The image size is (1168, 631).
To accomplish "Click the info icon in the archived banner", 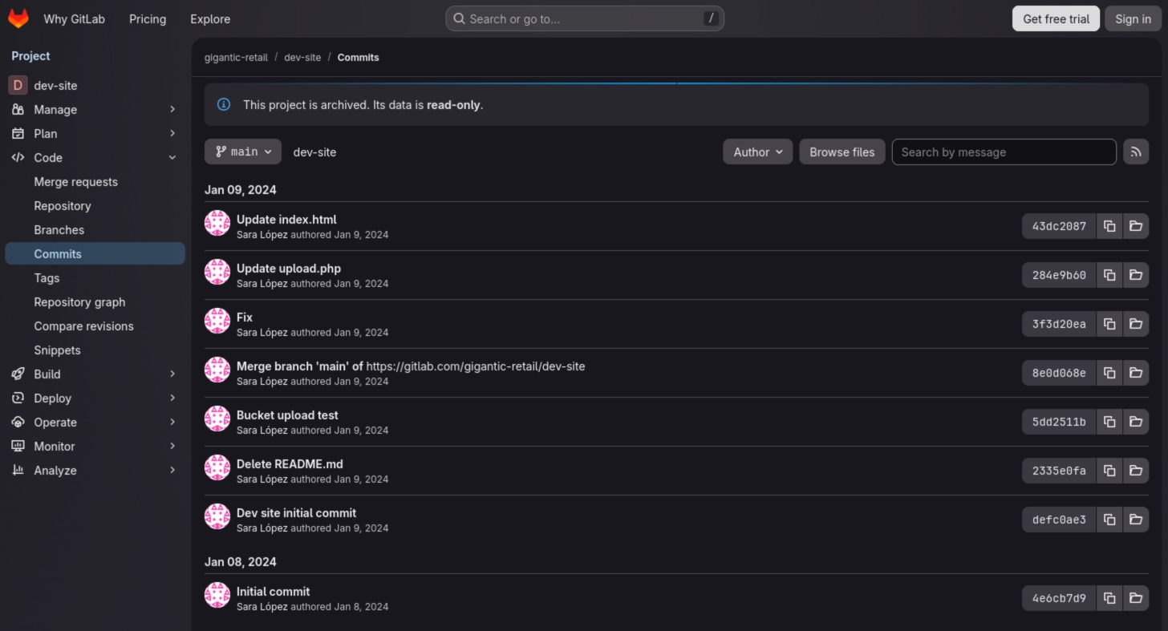I will (223, 104).
